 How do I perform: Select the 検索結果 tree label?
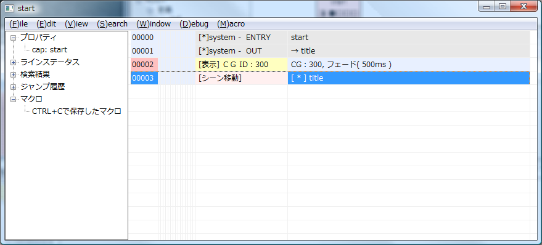pyautogui.click(x=35, y=74)
